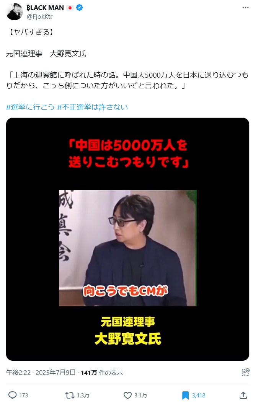Viewport: 253px width, 402px height.
Task: Open hashtag #不正選挙は許さない
Action: click(x=92, y=107)
